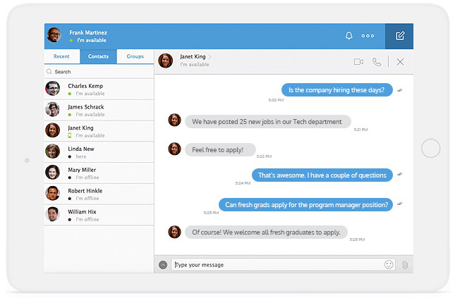Click sender avatar beside "Feel free to apply!"
Viewport: 455px width, 298px height.
(174, 149)
